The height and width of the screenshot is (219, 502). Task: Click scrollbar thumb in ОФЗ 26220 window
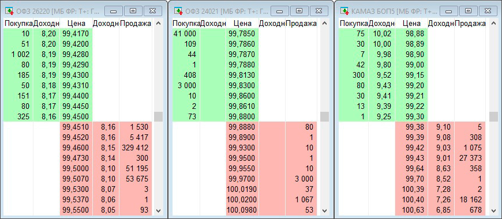click(158, 116)
